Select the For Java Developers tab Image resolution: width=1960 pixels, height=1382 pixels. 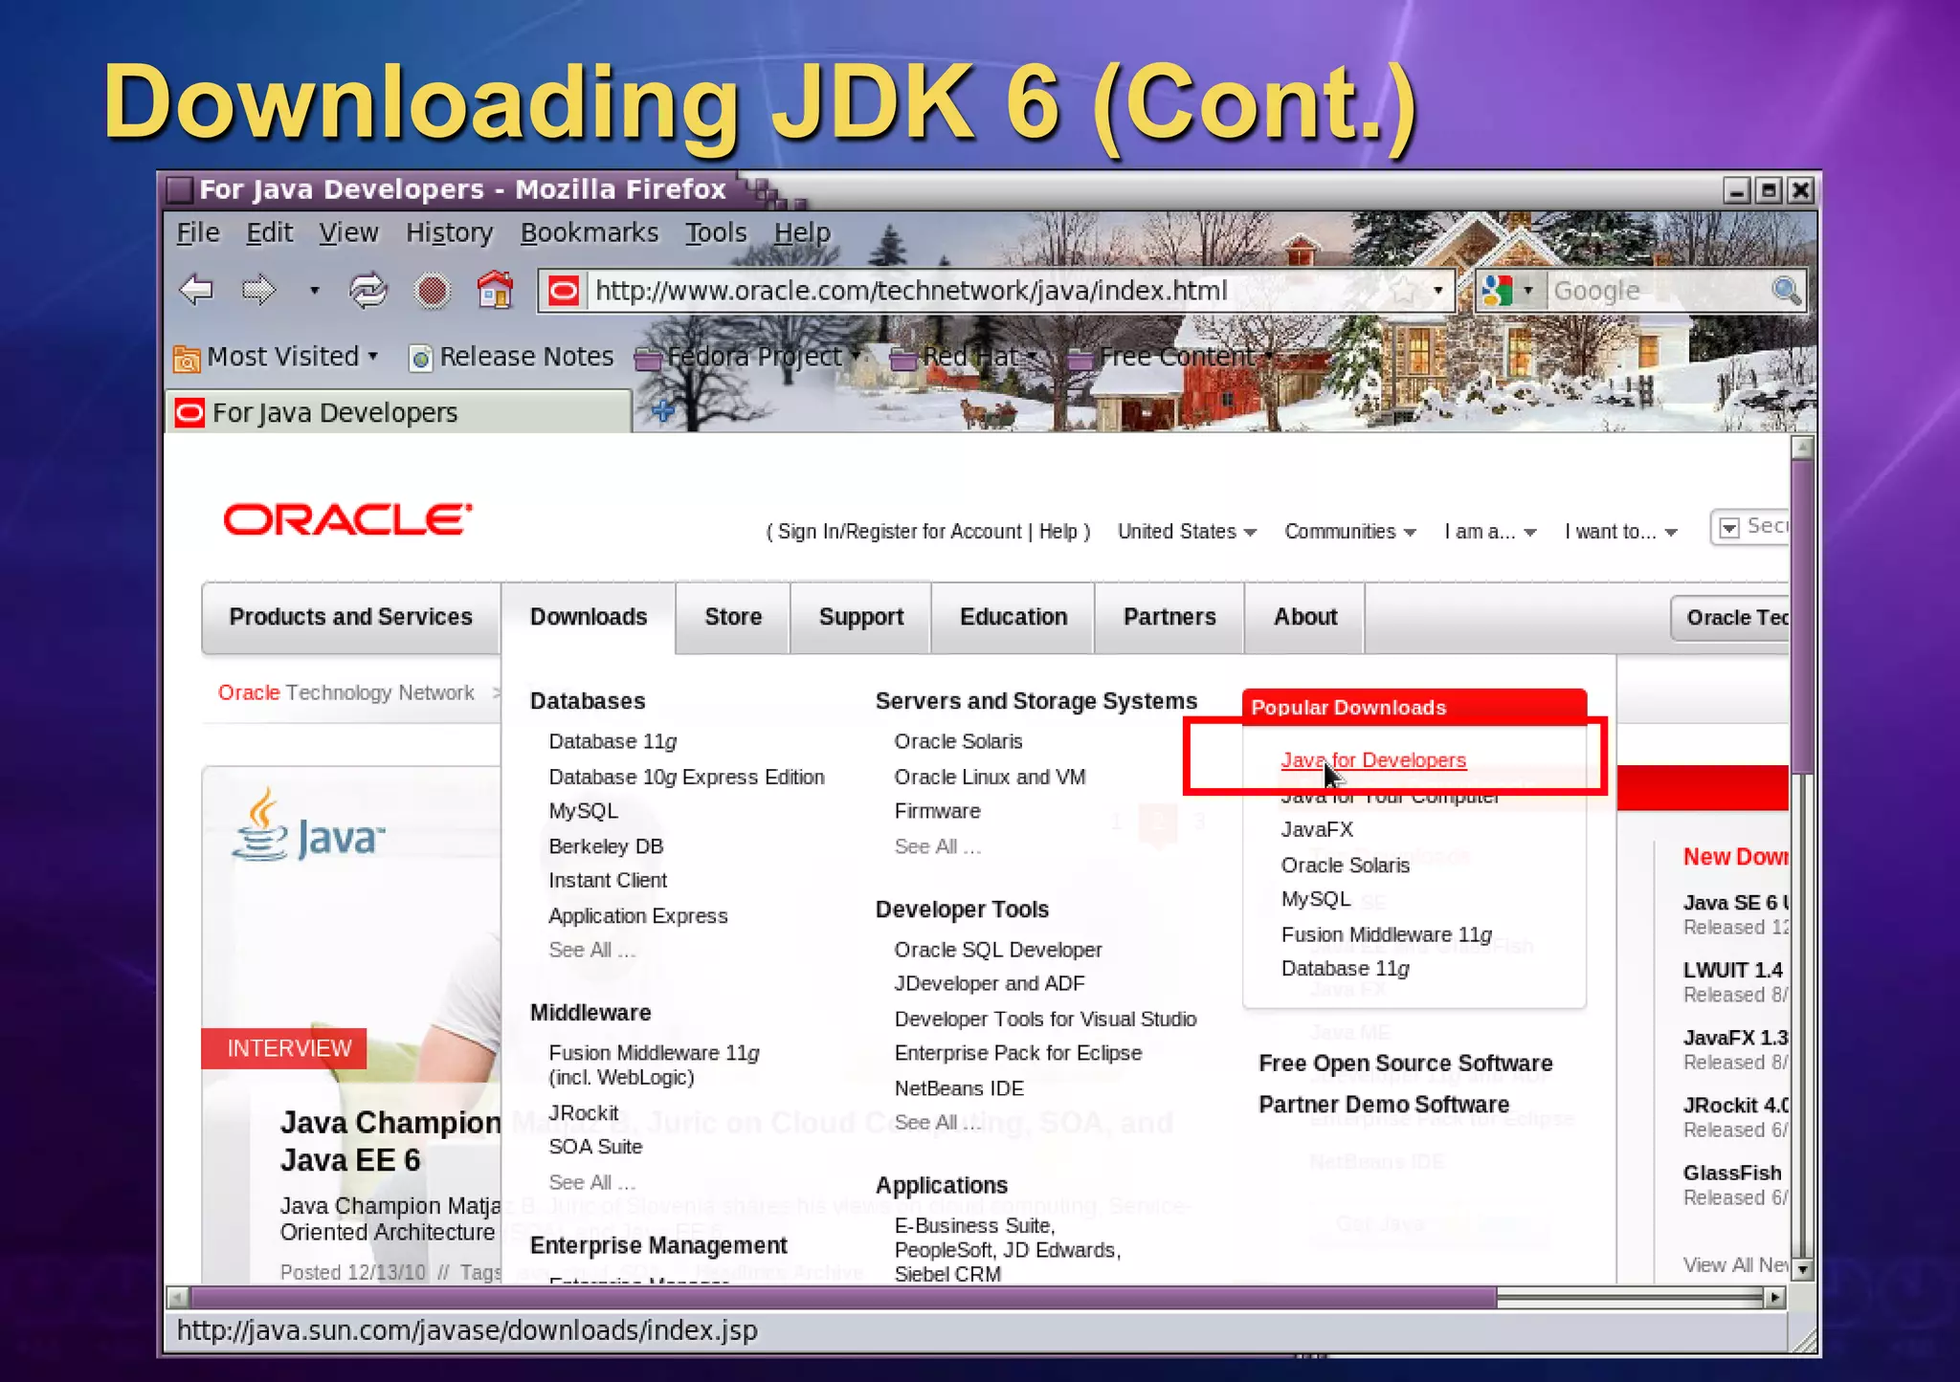(398, 412)
